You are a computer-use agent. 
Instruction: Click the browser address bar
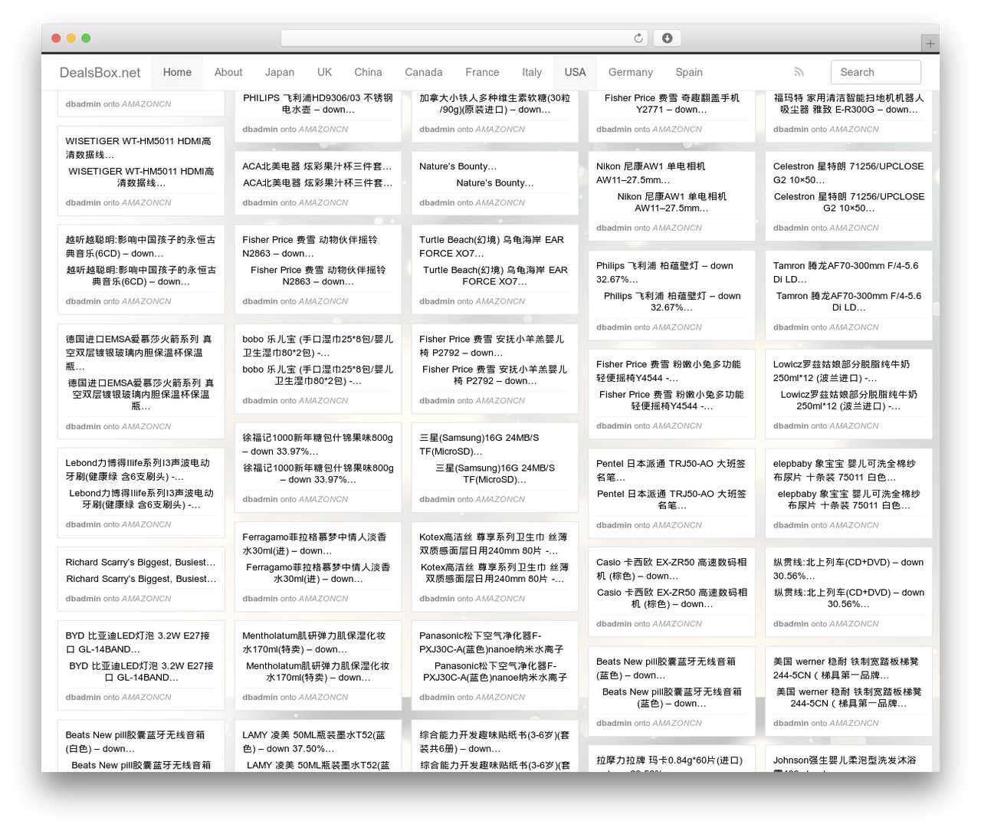[x=464, y=38]
